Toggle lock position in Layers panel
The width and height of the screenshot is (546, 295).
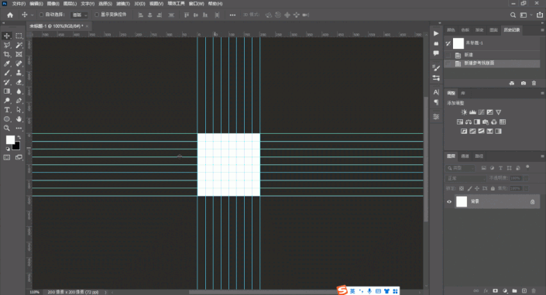coord(477,188)
